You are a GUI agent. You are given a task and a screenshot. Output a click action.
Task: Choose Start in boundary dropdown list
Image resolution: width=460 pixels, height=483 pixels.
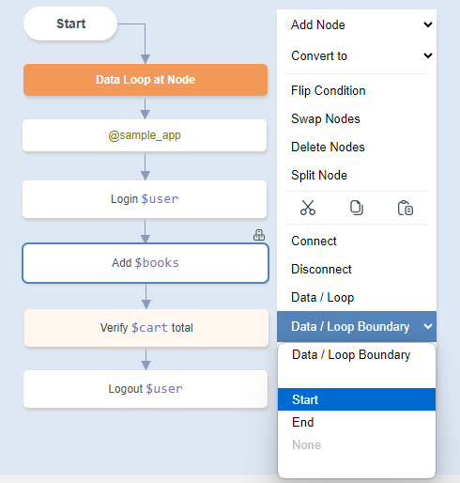click(x=357, y=399)
